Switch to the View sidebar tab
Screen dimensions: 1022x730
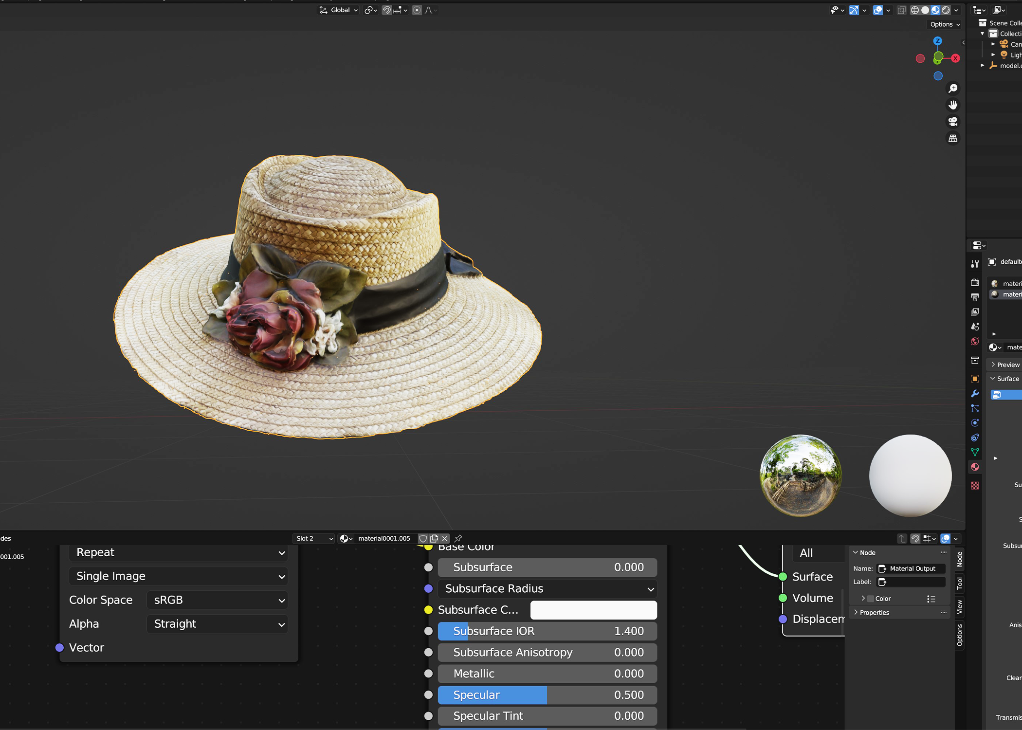[x=959, y=606]
